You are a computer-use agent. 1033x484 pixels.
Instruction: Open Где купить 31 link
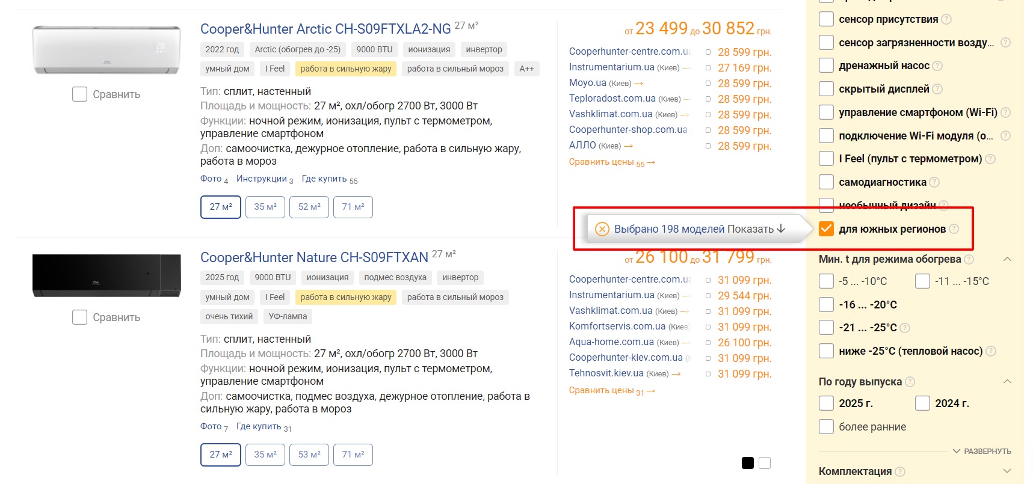click(x=264, y=427)
